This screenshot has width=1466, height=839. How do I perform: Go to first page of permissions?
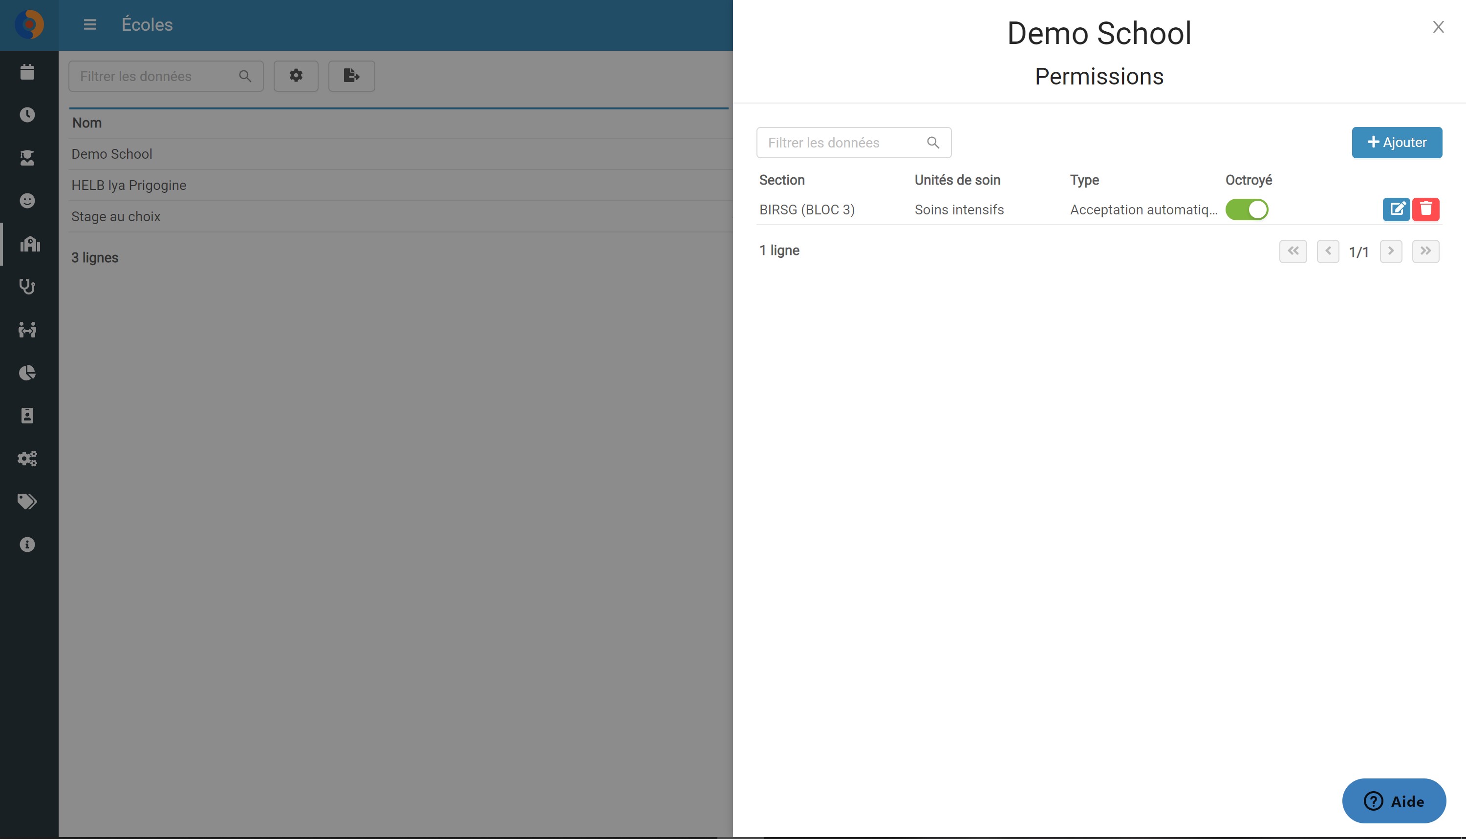point(1293,251)
